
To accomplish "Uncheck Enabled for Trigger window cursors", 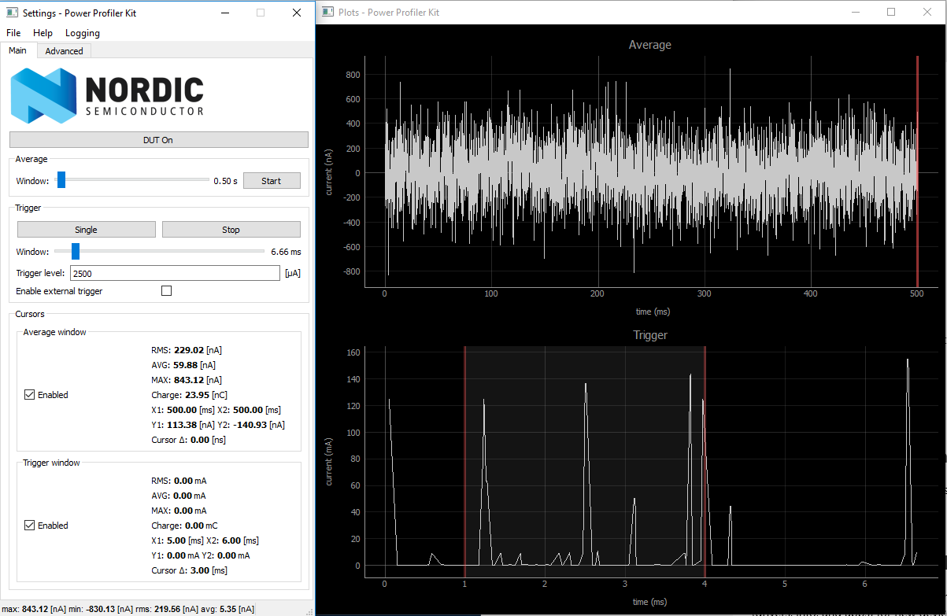I will coord(30,526).
